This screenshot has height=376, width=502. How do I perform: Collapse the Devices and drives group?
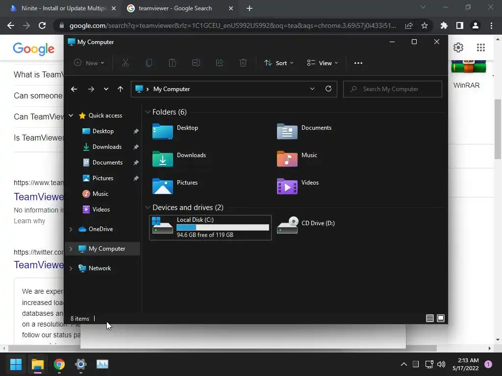pyautogui.click(x=148, y=208)
